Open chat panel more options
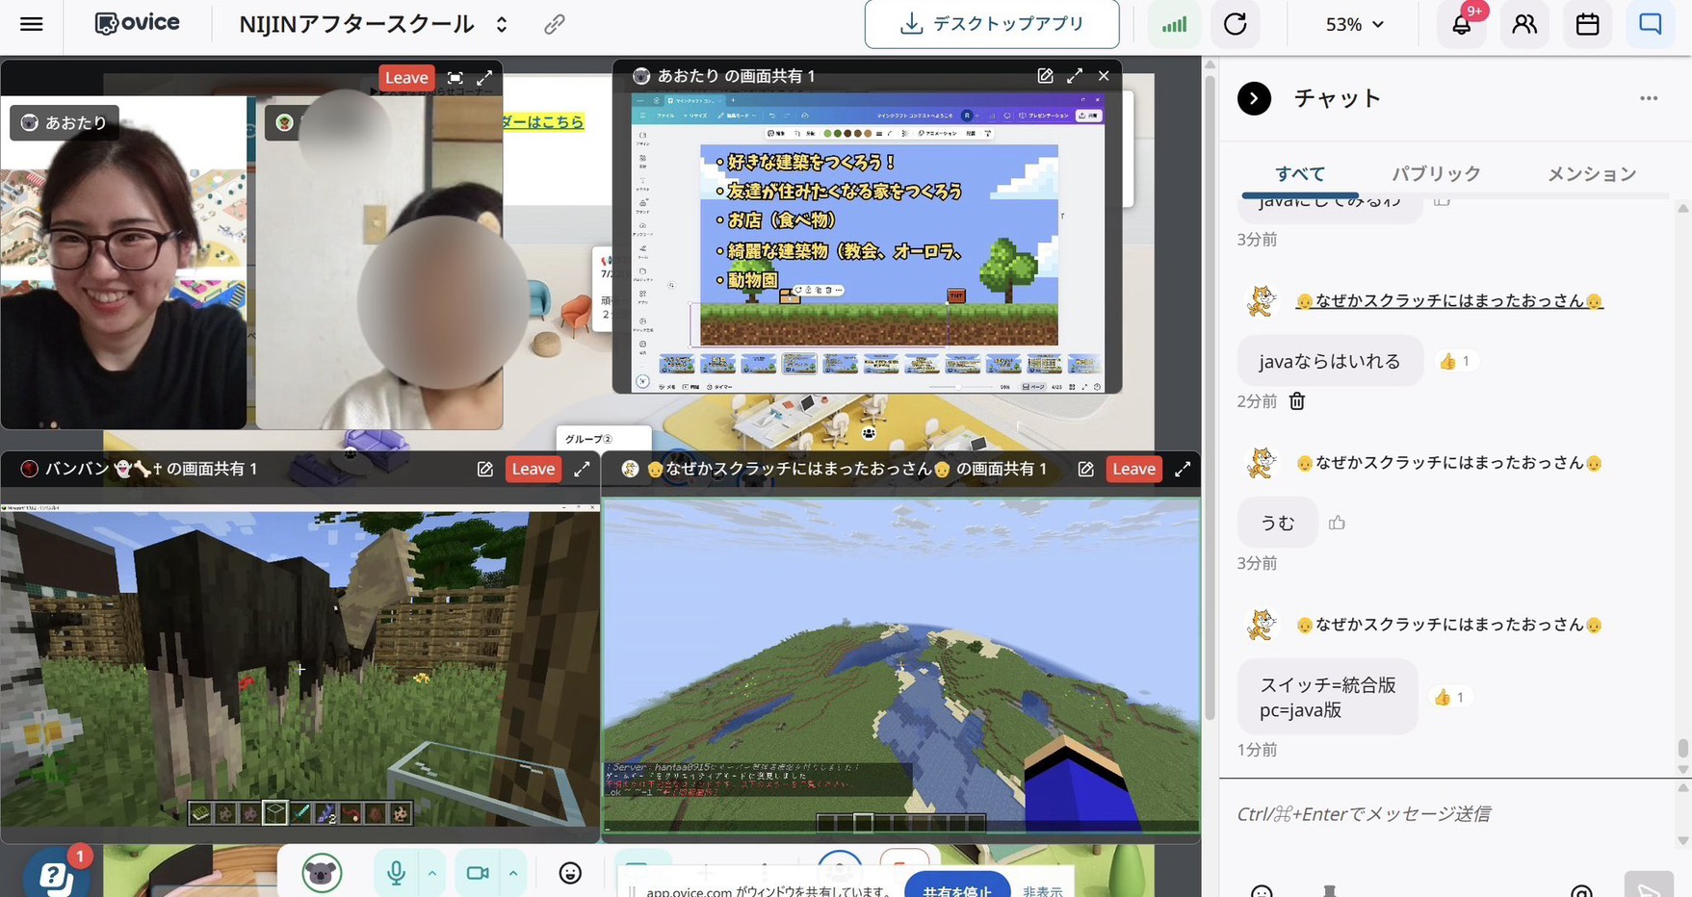The height and width of the screenshot is (897, 1692). coord(1649,98)
